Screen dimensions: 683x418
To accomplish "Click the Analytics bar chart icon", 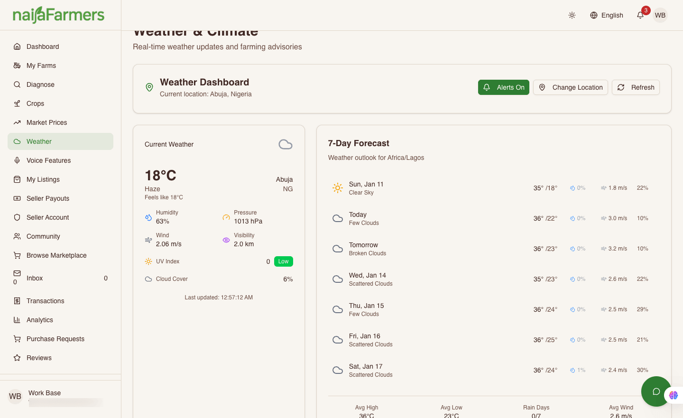I will (17, 320).
